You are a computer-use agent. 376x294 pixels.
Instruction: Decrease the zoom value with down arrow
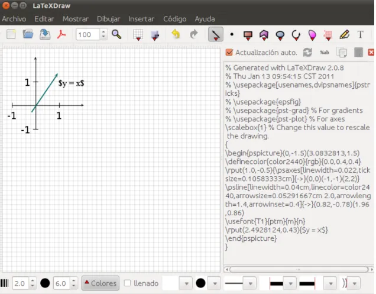point(103,37)
